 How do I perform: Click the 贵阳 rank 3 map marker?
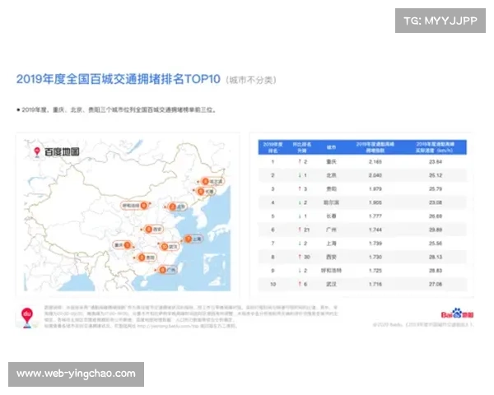pyautogui.click(x=147, y=258)
